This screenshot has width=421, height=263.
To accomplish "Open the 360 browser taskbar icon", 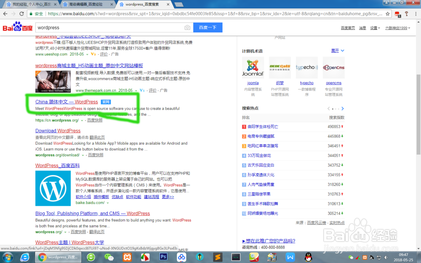I will pyautogui.click(x=91, y=257).
